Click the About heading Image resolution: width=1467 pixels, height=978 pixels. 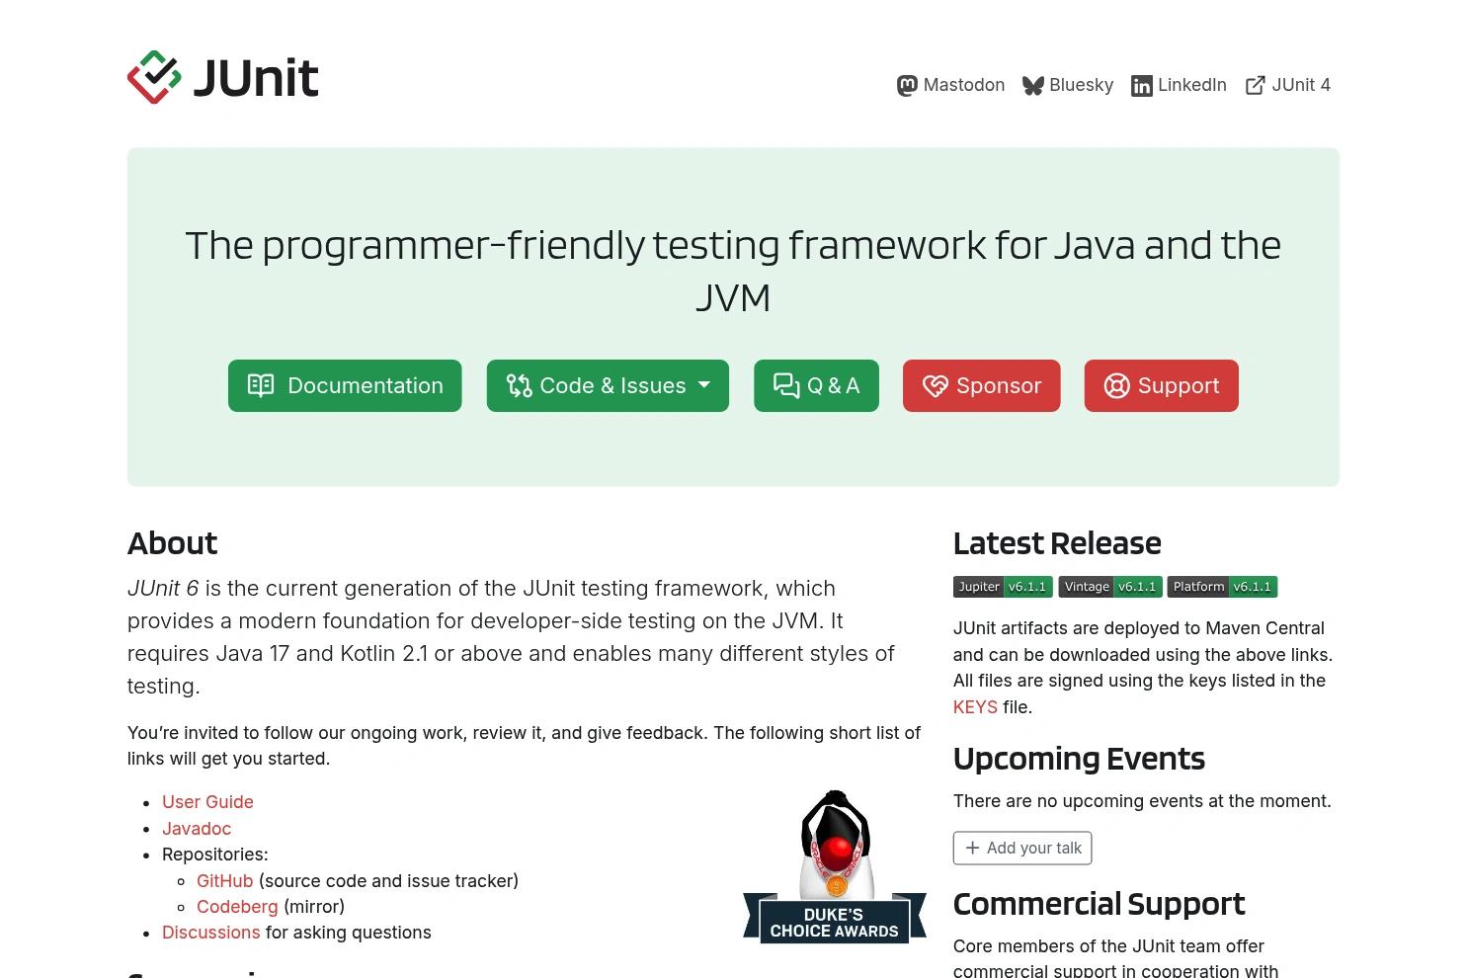(x=172, y=543)
